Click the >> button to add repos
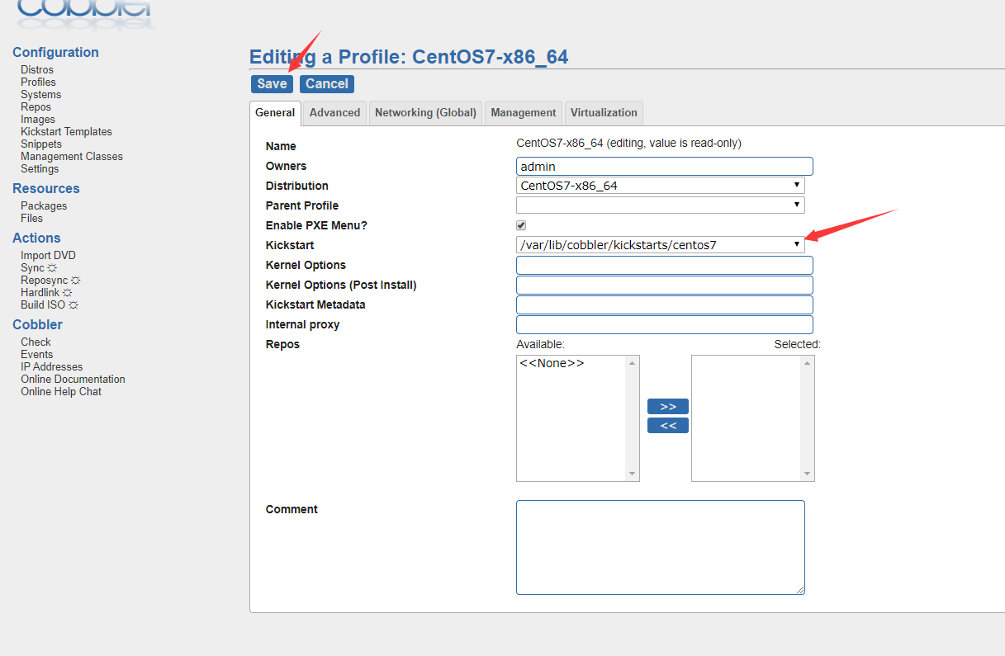The image size is (1005, 656). point(668,407)
